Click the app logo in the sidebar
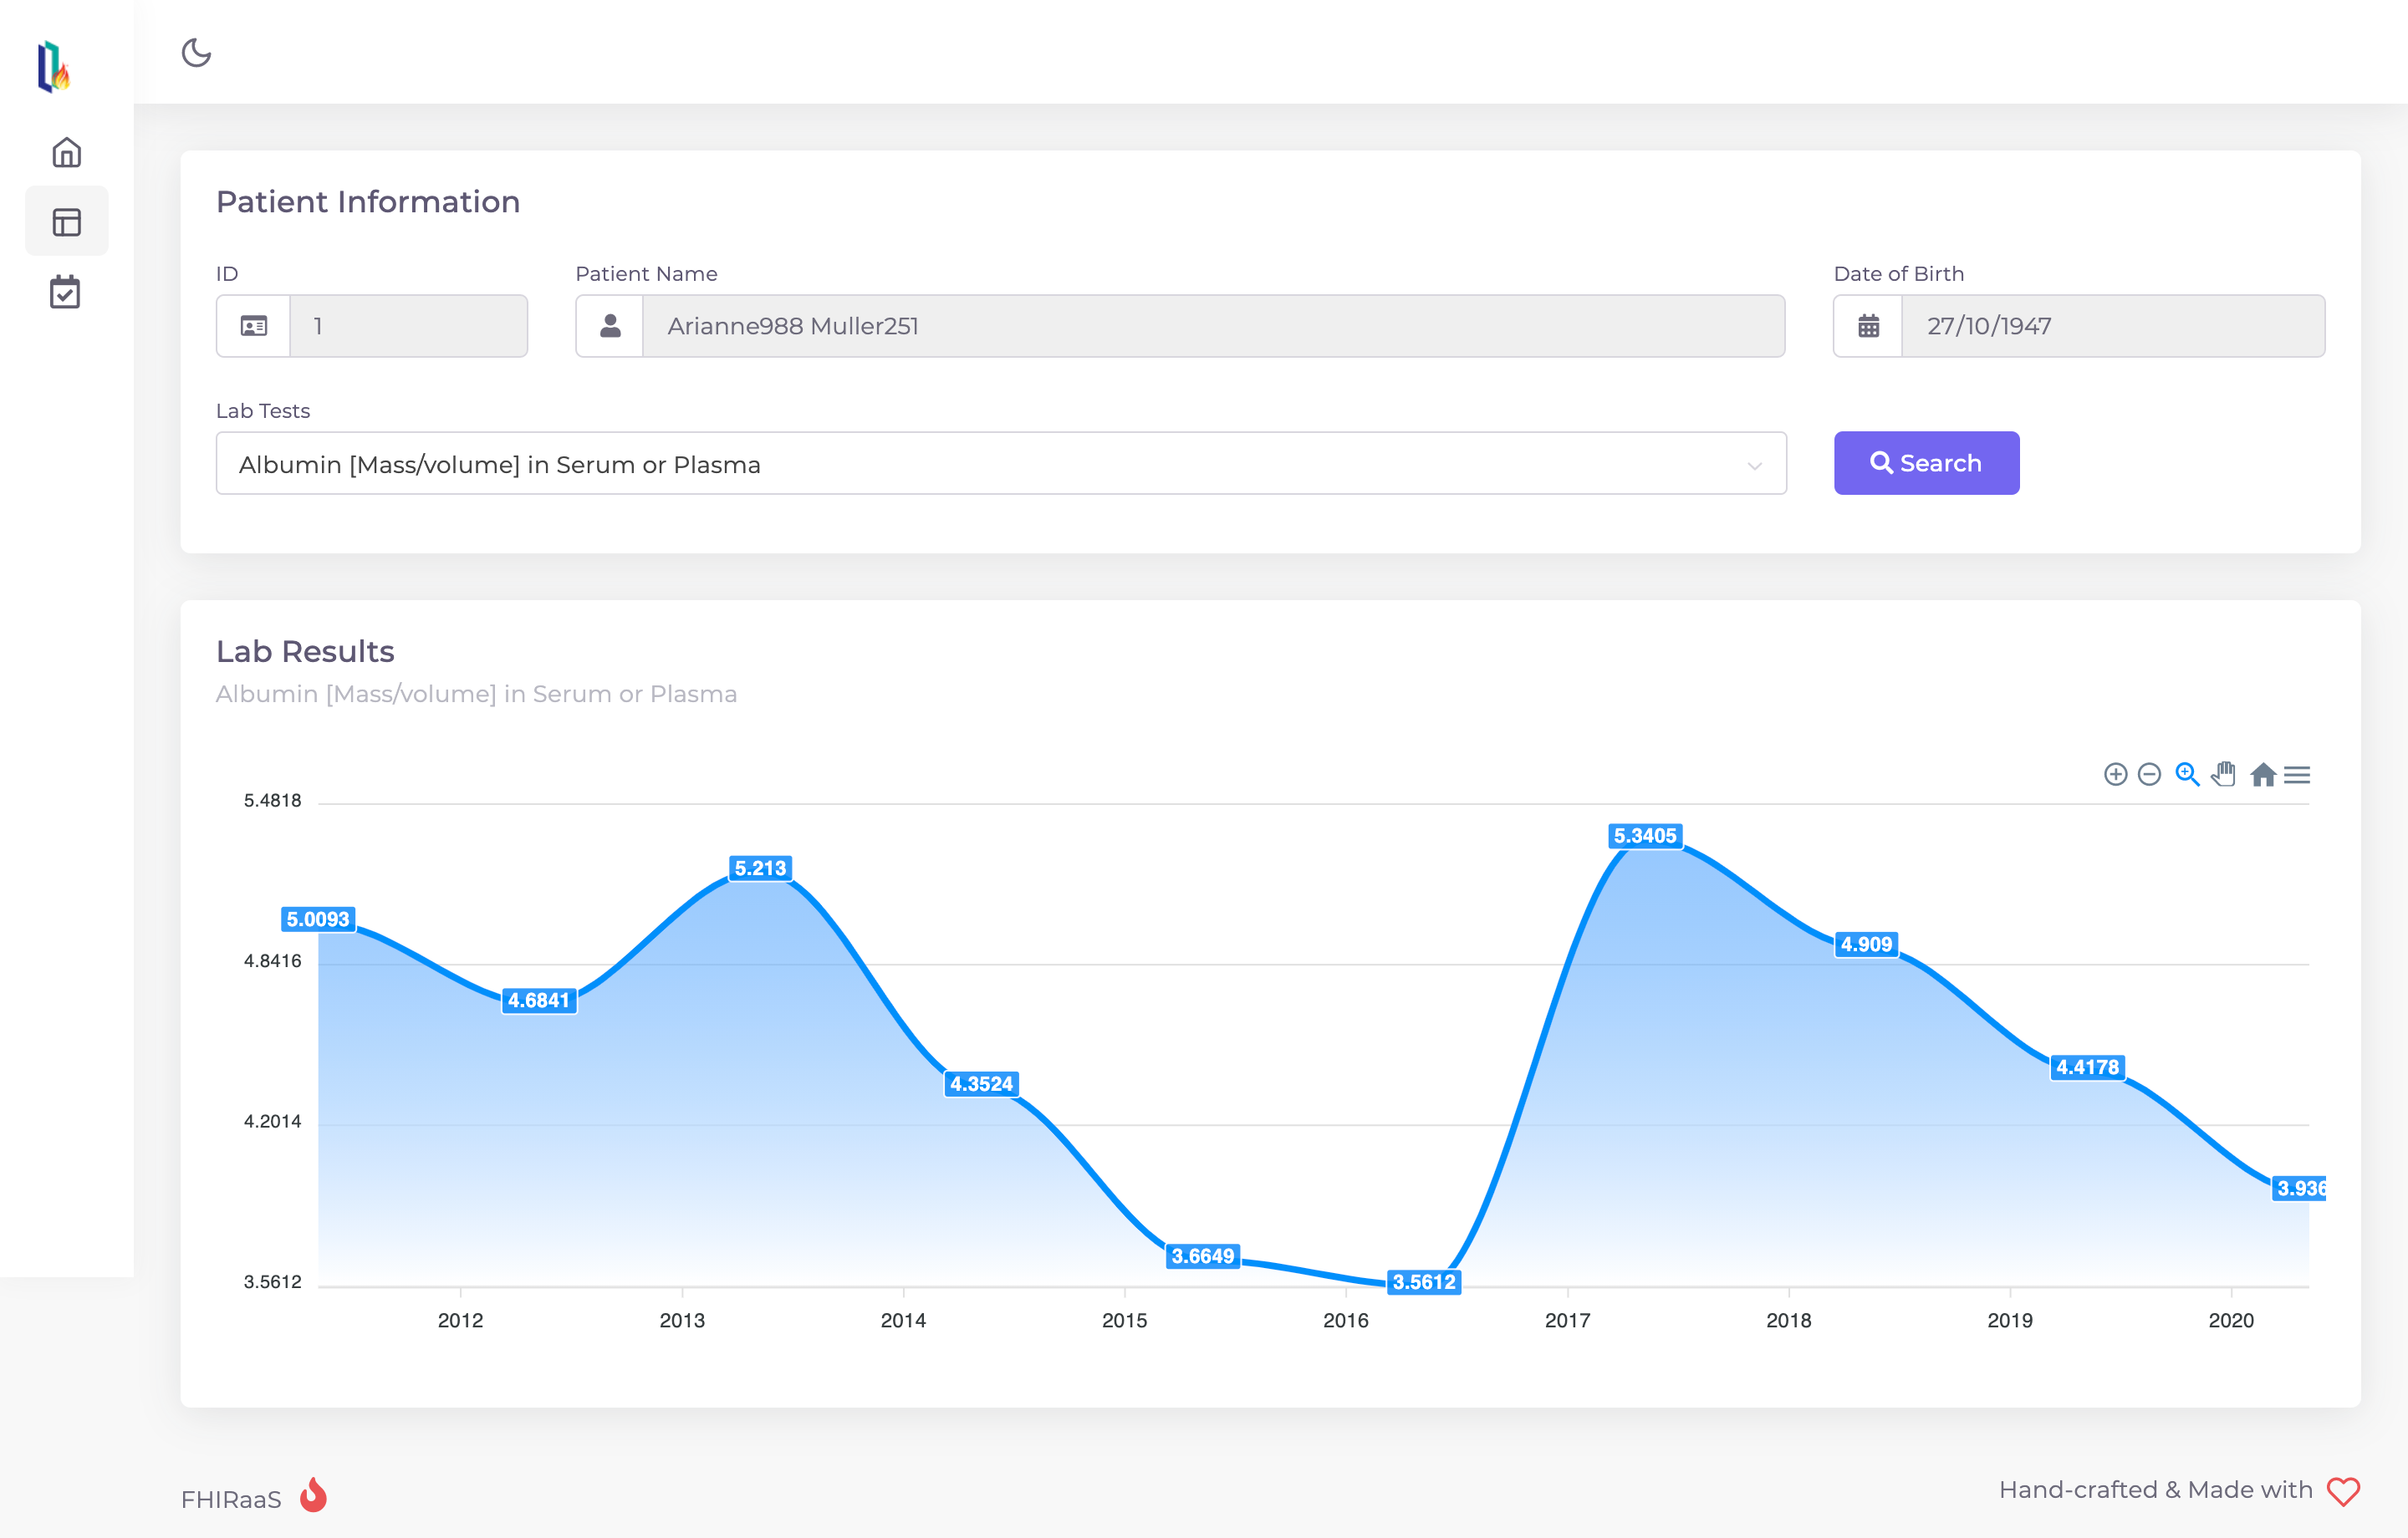This screenshot has width=2408, height=1538. tap(53, 66)
